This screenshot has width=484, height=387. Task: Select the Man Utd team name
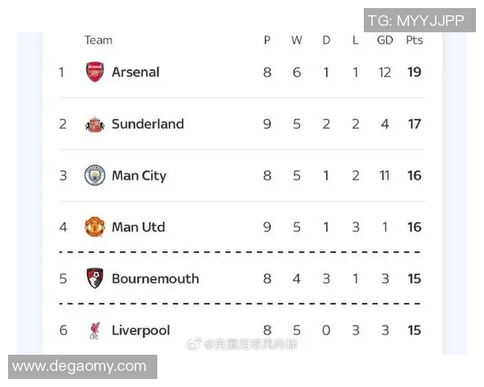(x=138, y=227)
